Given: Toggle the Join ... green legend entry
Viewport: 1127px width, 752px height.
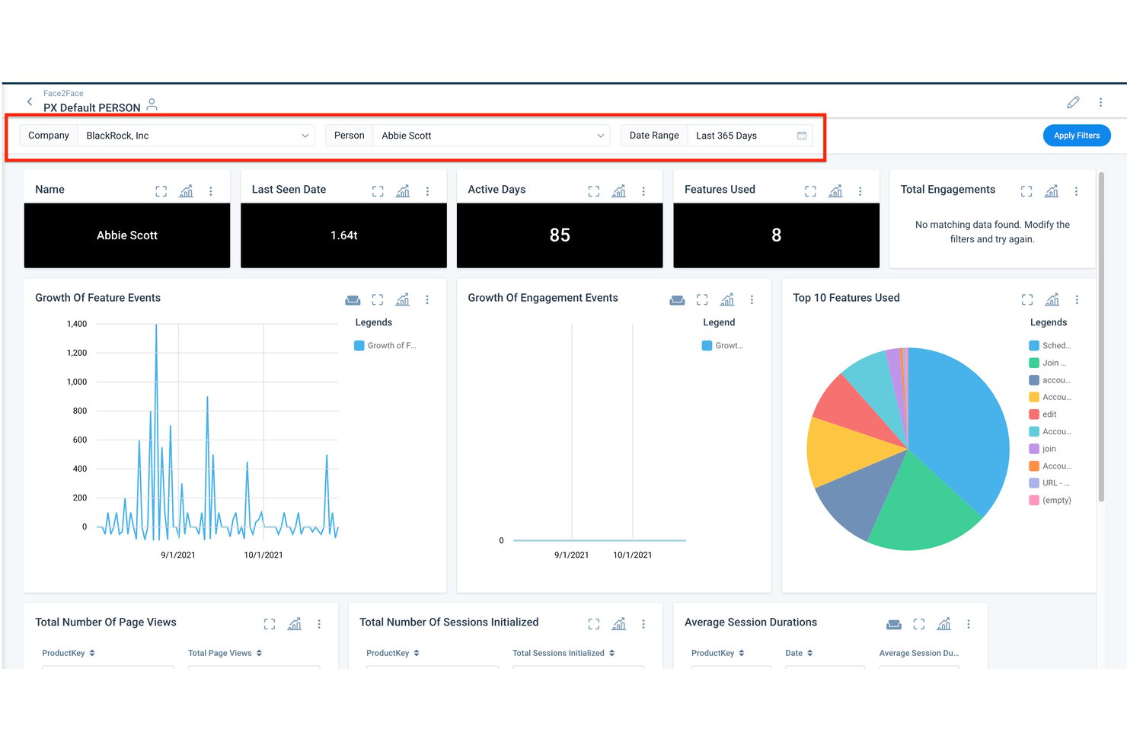Looking at the screenshot, I should coord(1048,363).
